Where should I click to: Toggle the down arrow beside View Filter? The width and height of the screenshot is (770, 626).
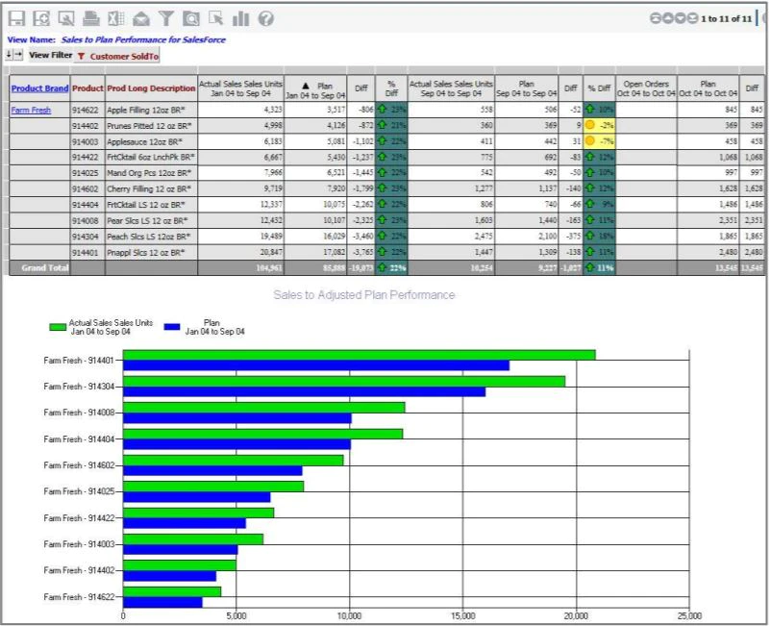(9, 55)
